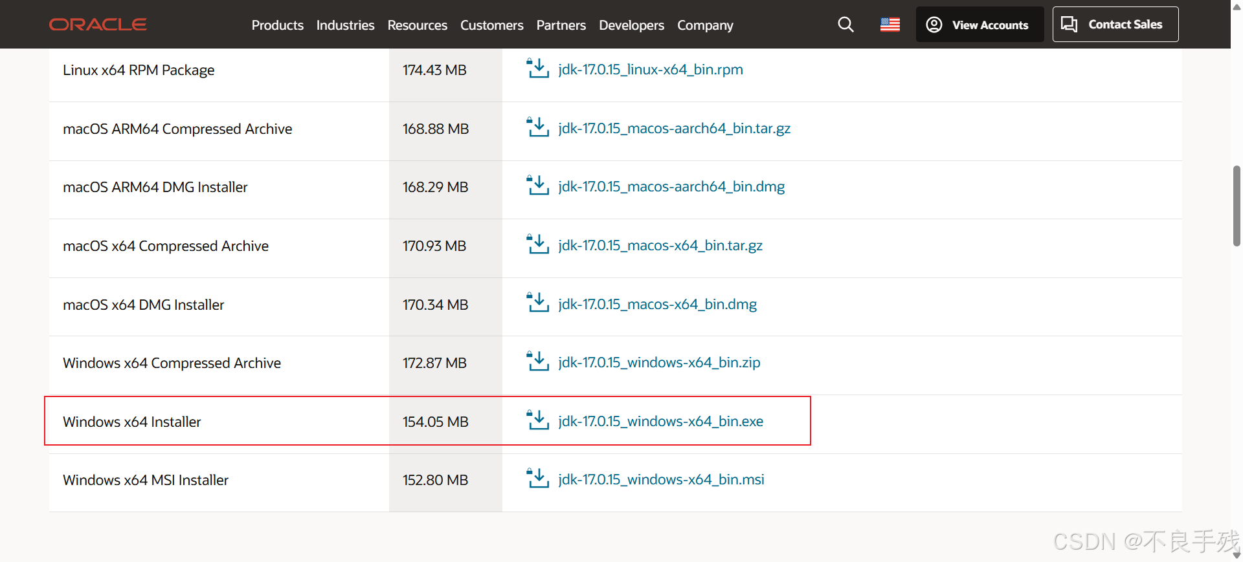Viewport: 1243px width, 562px height.
Task: Click download icon for macos-x64_bin.dmg
Action: click(537, 302)
